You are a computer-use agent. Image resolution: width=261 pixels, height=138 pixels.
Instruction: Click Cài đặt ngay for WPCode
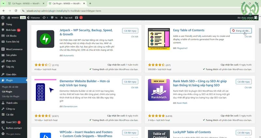coord(130,133)
